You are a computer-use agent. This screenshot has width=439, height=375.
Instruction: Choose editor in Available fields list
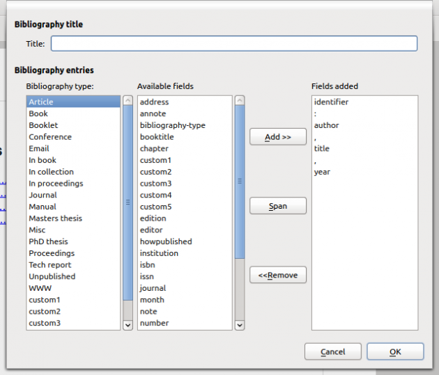tap(151, 230)
